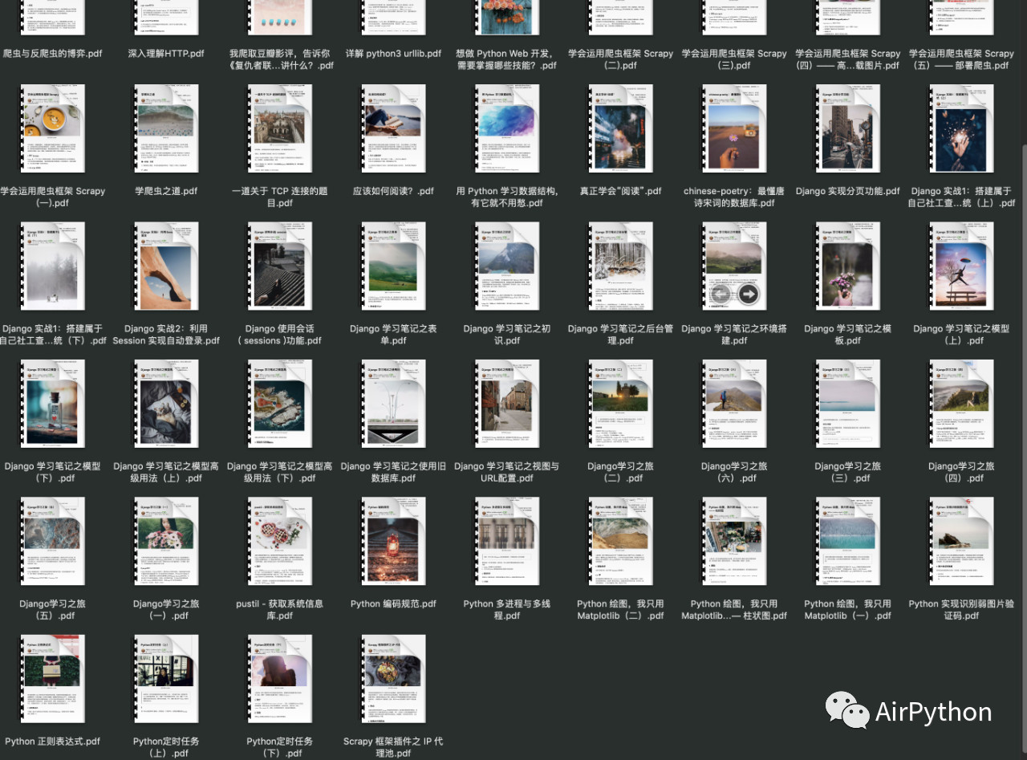Click the Django学习之旅(二).pdf icon
Image resolution: width=1027 pixels, height=760 pixels.
[x=621, y=404]
